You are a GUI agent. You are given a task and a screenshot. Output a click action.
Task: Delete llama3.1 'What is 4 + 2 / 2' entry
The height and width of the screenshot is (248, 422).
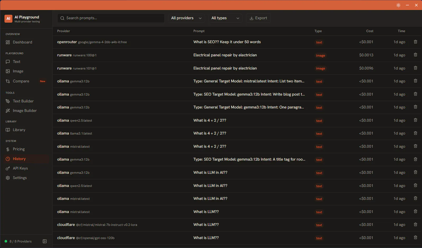tap(415, 133)
